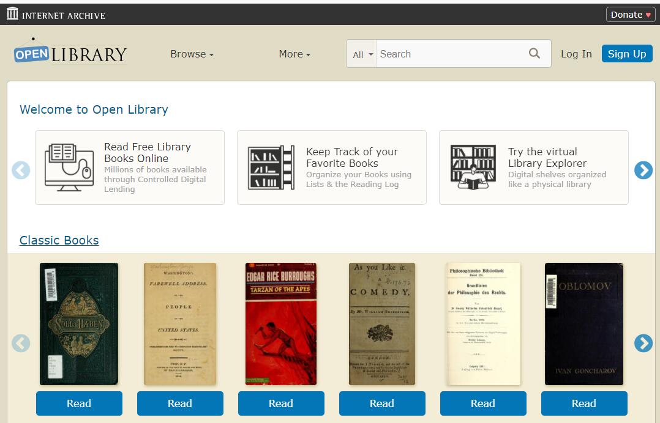The image size is (660, 423).
Task: Click the Donate button
Action: click(x=631, y=15)
